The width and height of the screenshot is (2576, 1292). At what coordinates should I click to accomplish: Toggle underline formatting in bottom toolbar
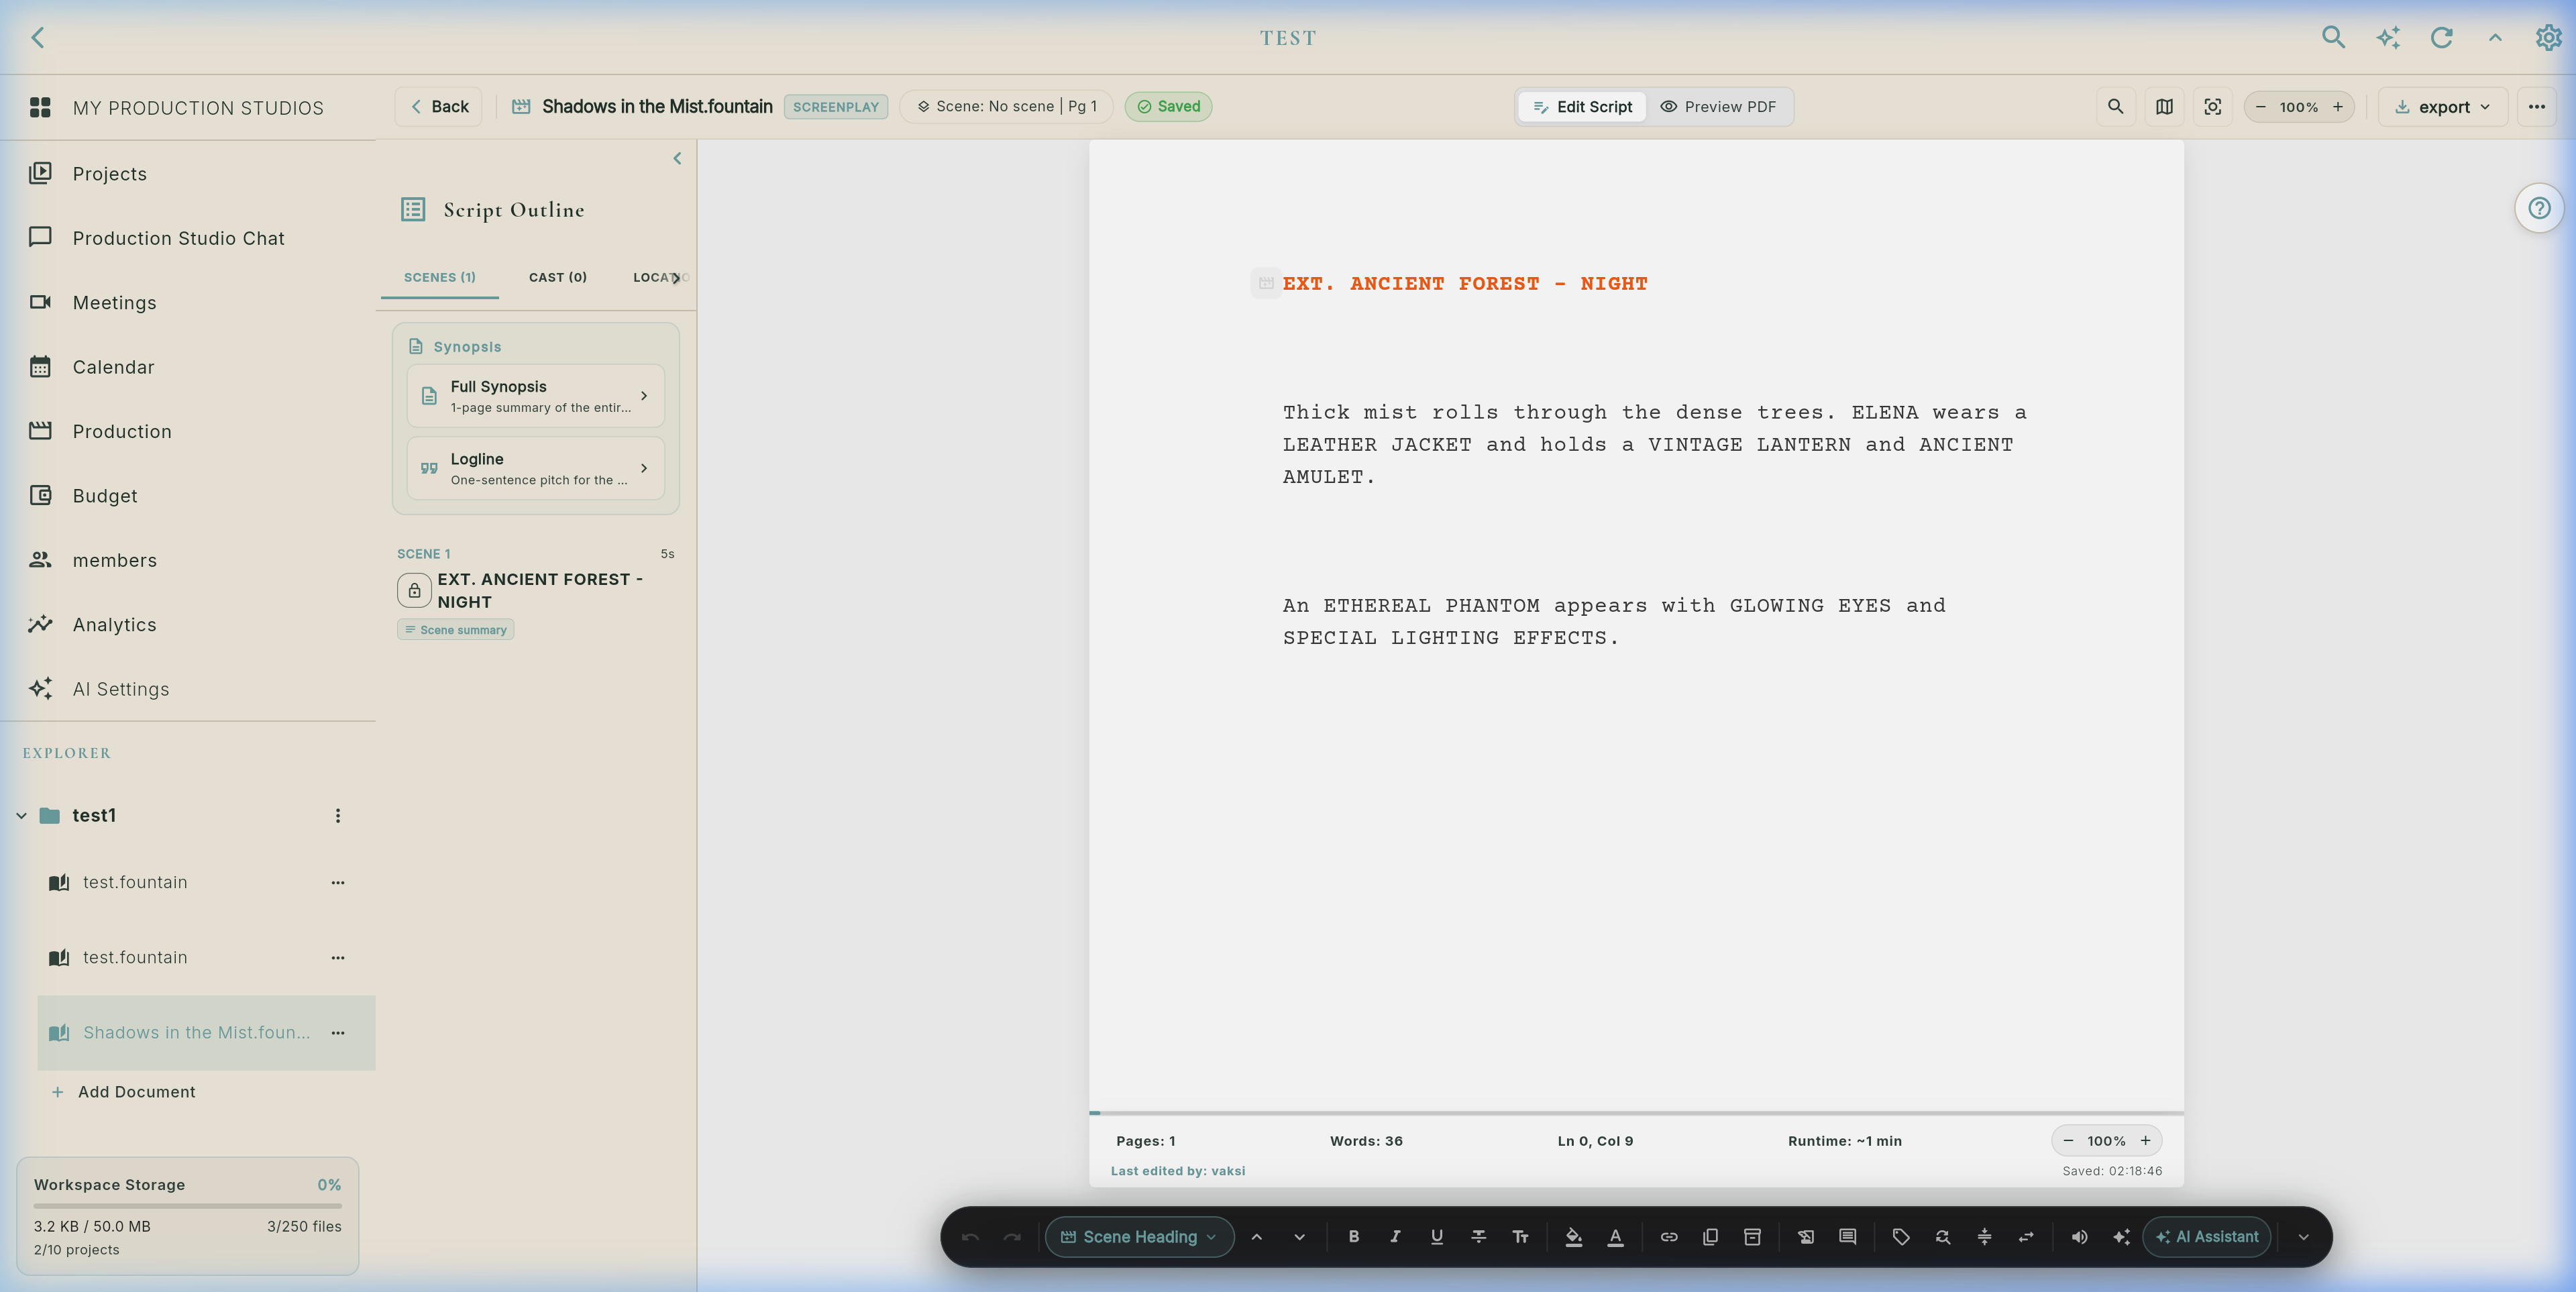[x=1436, y=1237]
